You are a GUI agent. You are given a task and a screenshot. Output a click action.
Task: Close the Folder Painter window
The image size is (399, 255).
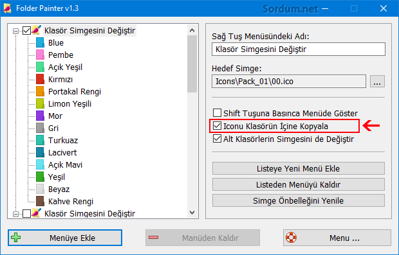coord(384,8)
